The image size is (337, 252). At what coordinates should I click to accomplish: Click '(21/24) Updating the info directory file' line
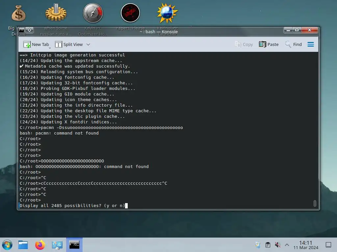pos(76,105)
